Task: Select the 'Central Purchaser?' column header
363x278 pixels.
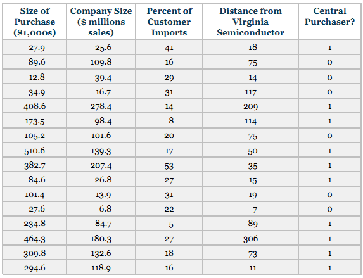Action: pos(329,22)
